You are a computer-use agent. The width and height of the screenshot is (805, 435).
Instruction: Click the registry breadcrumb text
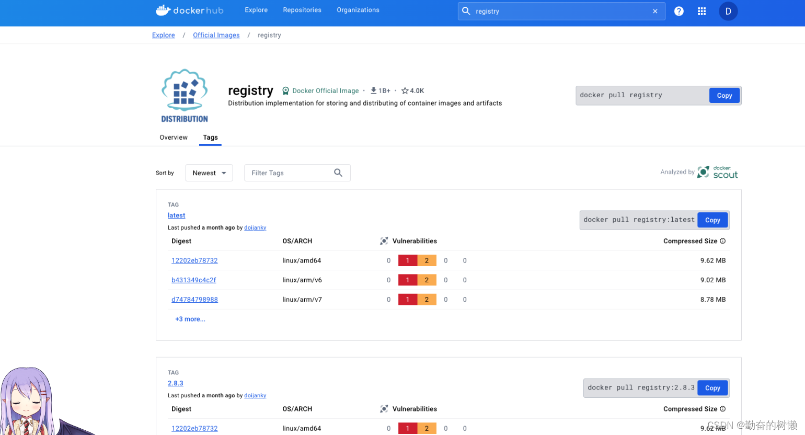(x=269, y=35)
